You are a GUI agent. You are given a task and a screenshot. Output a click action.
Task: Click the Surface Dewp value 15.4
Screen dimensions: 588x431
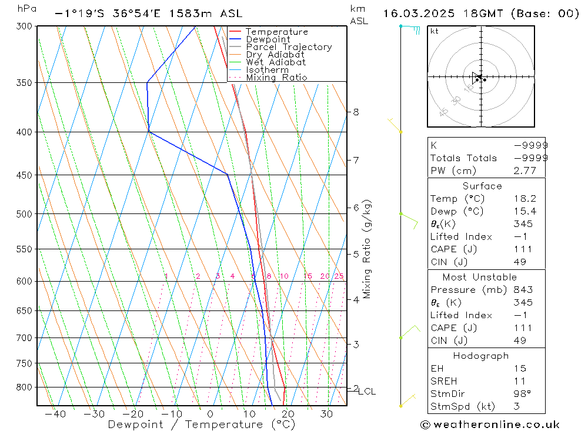click(x=525, y=211)
